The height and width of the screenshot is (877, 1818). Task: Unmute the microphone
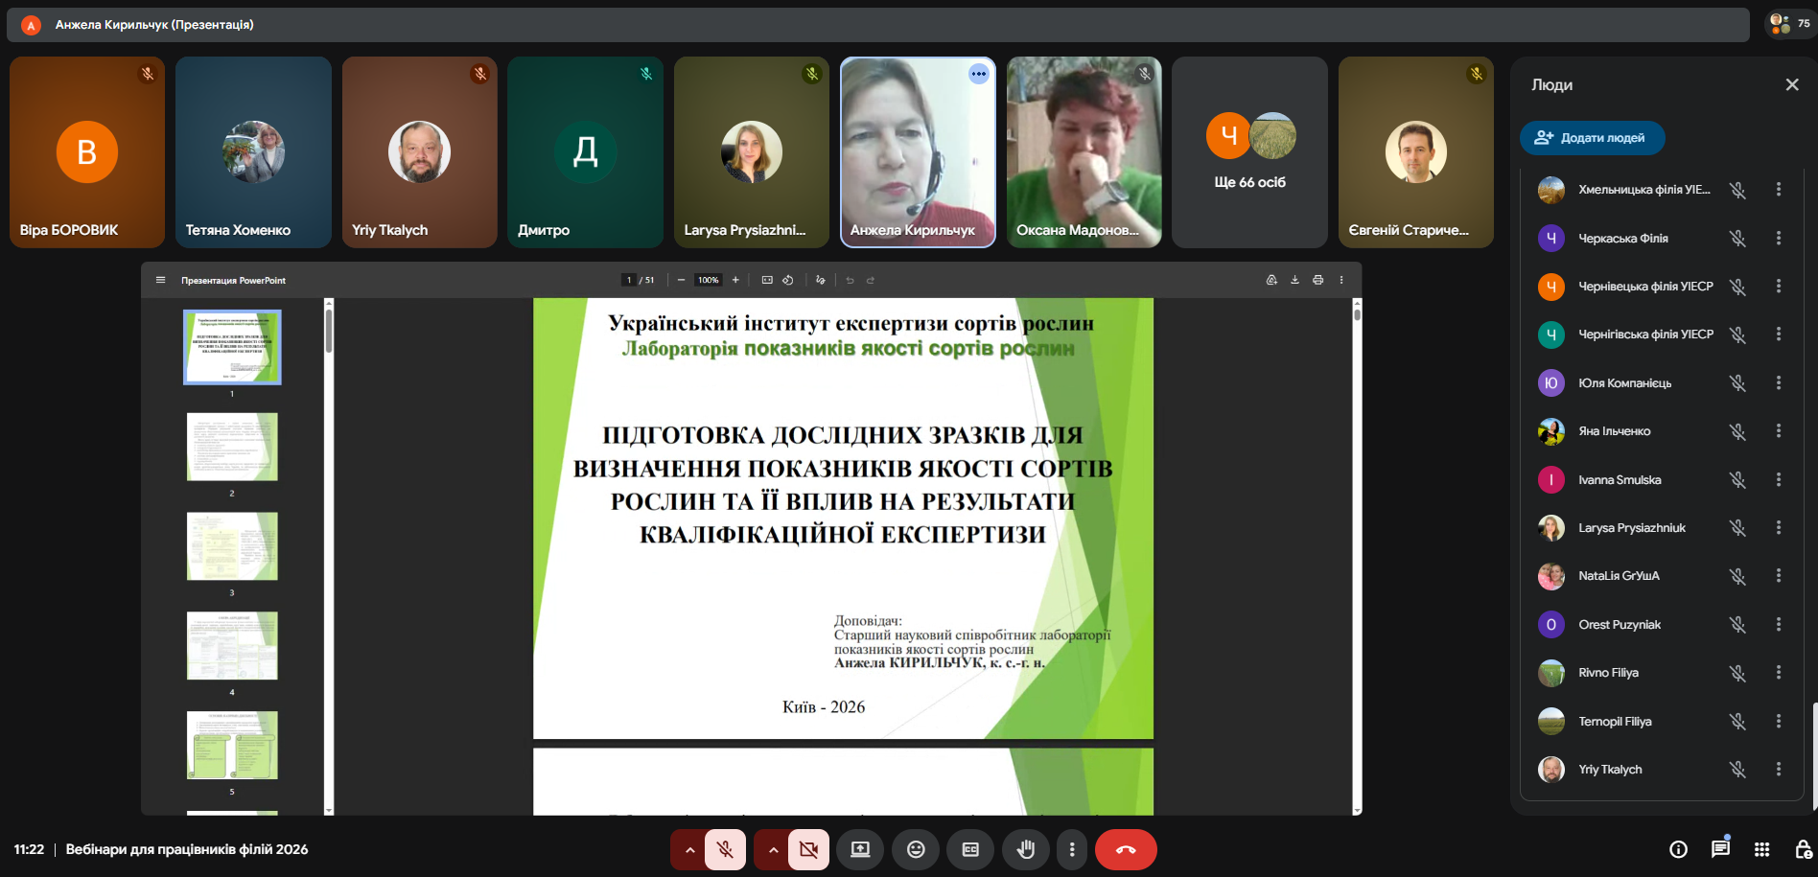click(x=725, y=849)
